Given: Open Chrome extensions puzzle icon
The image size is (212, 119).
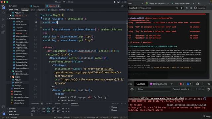Looking at the screenshot, I should (x=186, y=8).
